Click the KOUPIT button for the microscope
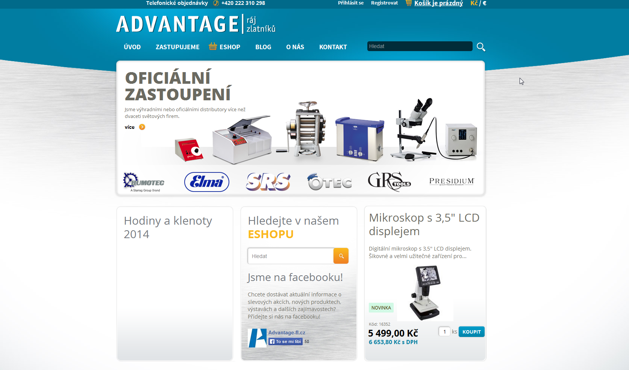Image resolution: width=629 pixels, height=370 pixels. [471, 332]
